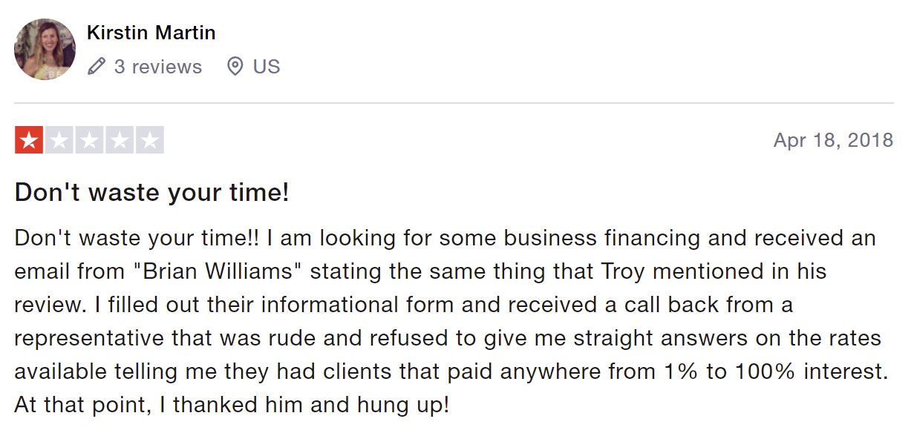This screenshot has width=914, height=433.
Task: Click the red filled first star
Action: (x=29, y=140)
